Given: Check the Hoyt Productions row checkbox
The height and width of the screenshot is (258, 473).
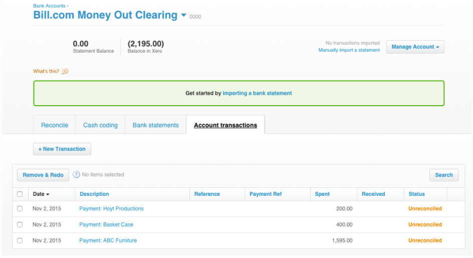Looking at the screenshot, I should pyautogui.click(x=20, y=208).
